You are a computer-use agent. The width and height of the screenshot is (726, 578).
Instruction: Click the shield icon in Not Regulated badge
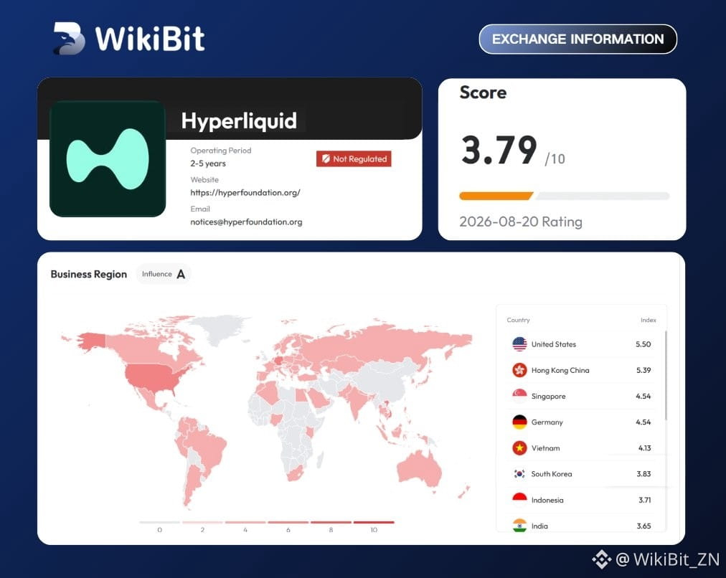coord(326,158)
